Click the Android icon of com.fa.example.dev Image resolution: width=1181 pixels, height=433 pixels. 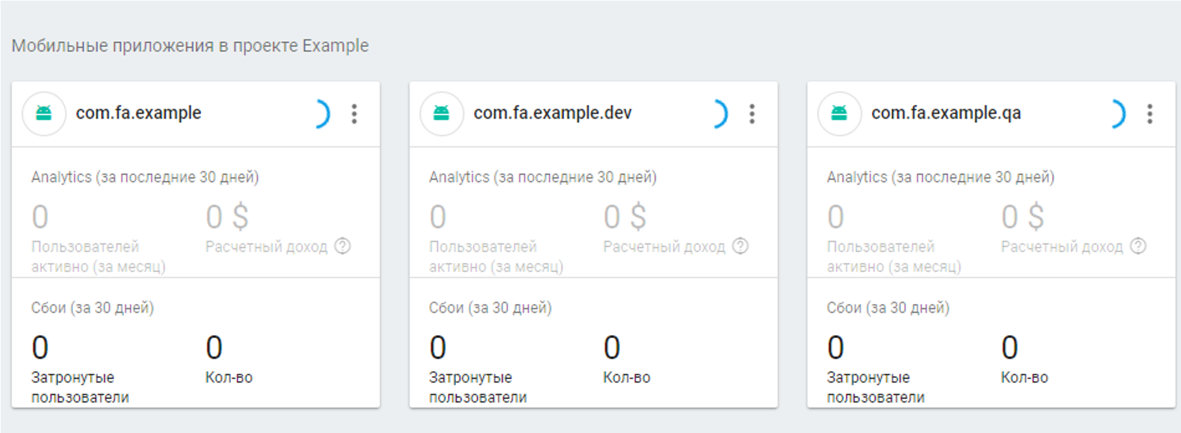pyautogui.click(x=441, y=114)
